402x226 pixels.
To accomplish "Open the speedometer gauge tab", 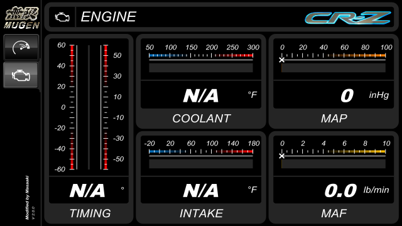I will (21, 48).
